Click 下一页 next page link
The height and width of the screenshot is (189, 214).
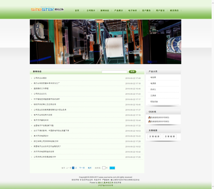pyautogui.click(x=82, y=168)
